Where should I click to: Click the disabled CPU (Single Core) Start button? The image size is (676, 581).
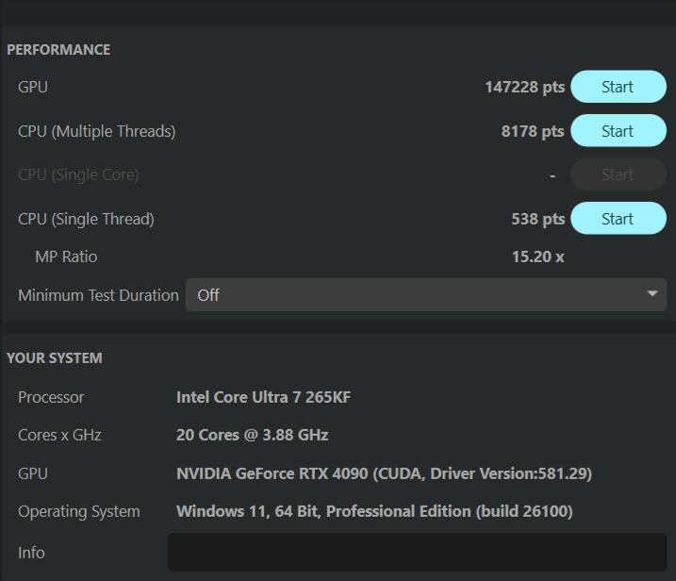coord(618,174)
